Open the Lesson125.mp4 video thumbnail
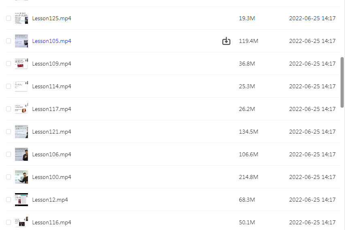The image size is (345, 230). (21, 18)
